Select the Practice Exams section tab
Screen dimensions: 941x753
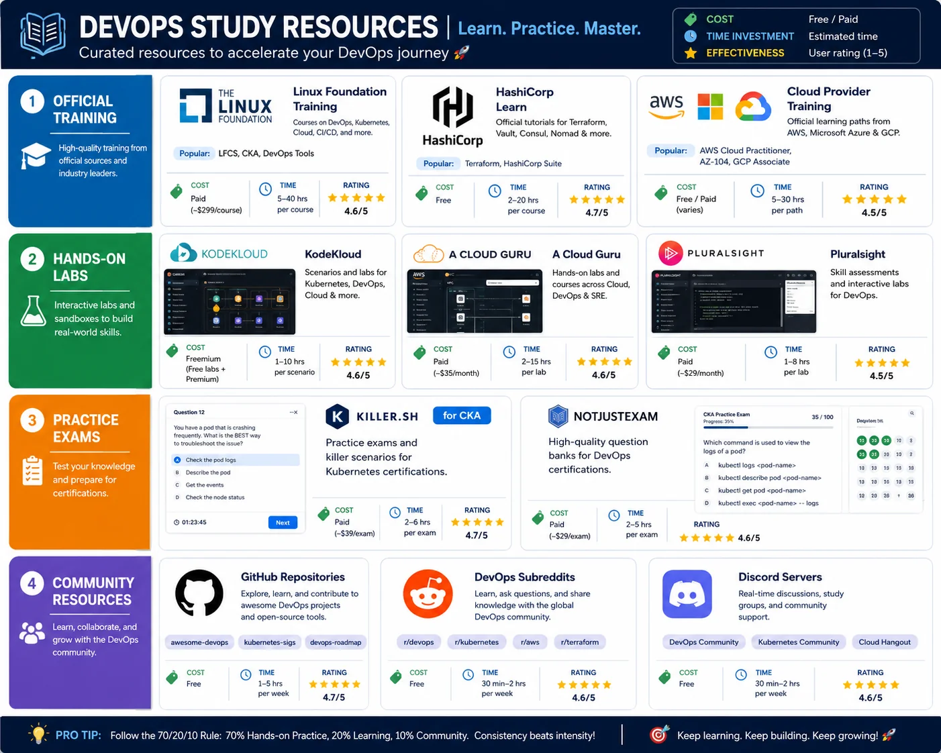[x=80, y=472]
